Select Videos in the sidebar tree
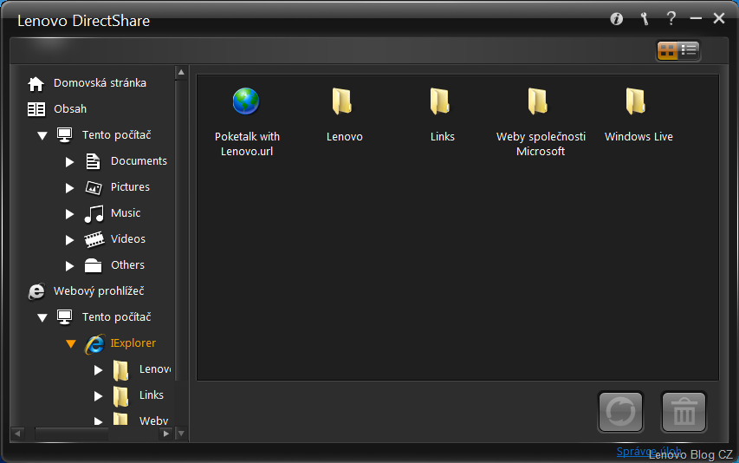Image resolution: width=739 pixels, height=463 pixels. point(127,239)
